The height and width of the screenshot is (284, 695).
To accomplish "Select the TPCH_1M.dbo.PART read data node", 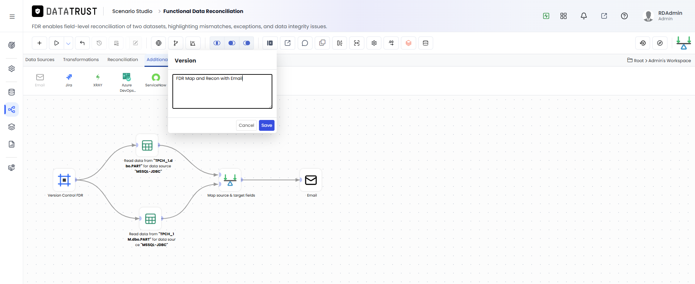I will pyautogui.click(x=150, y=219).
